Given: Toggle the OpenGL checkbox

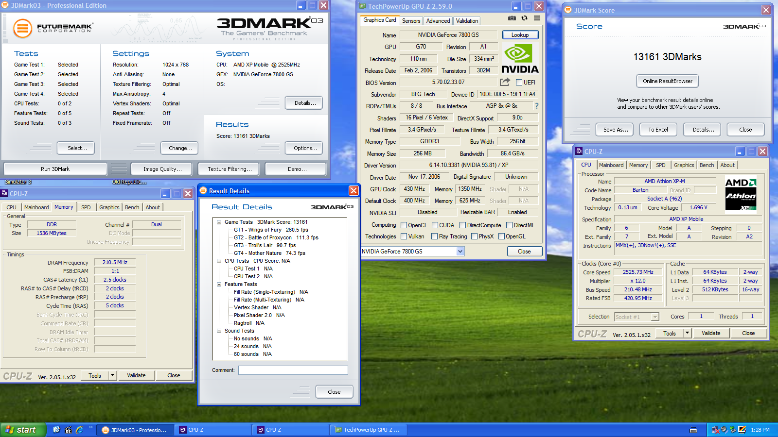Looking at the screenshot, I should pos(501,236).
